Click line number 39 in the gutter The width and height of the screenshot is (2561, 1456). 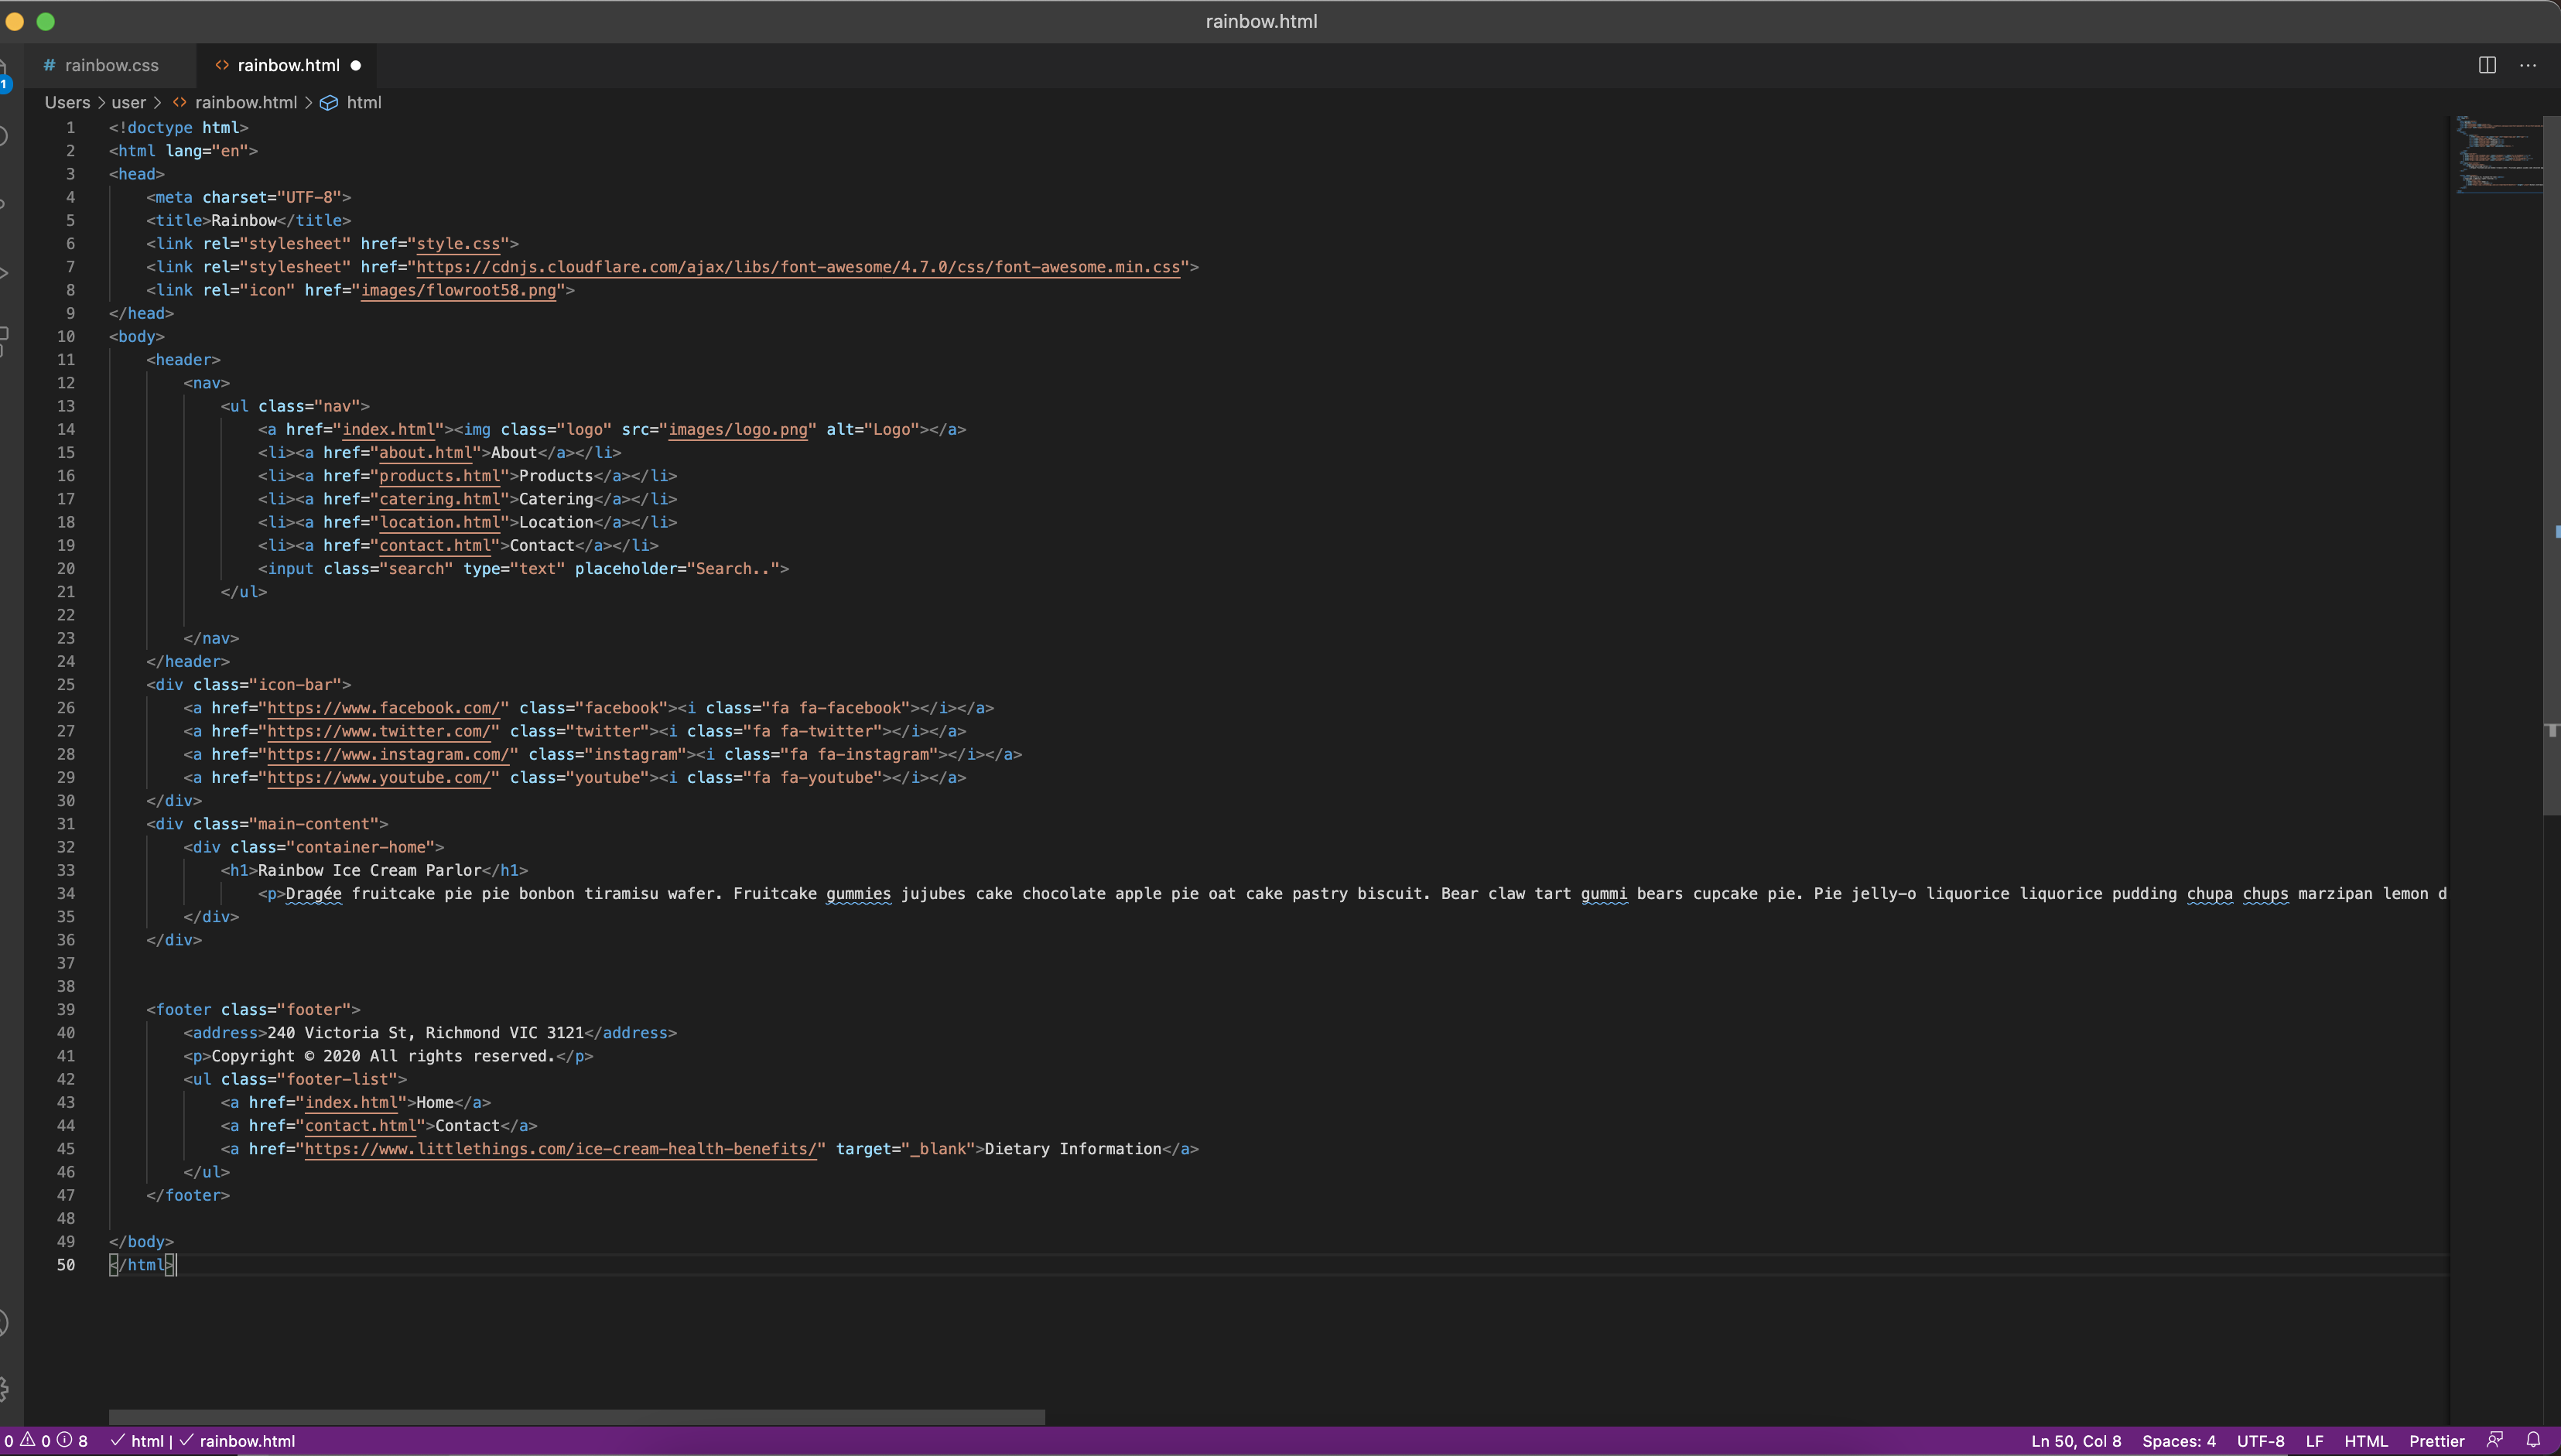click(x=66, y=1009)
